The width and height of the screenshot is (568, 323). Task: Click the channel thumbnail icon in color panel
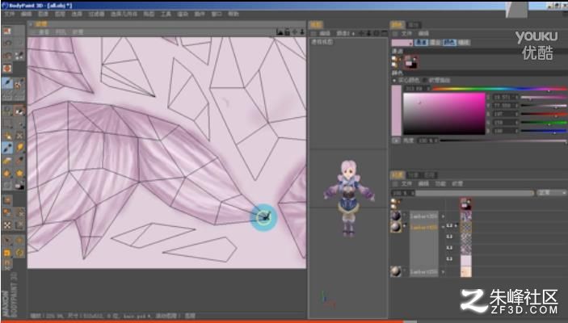tap(410, 62)
